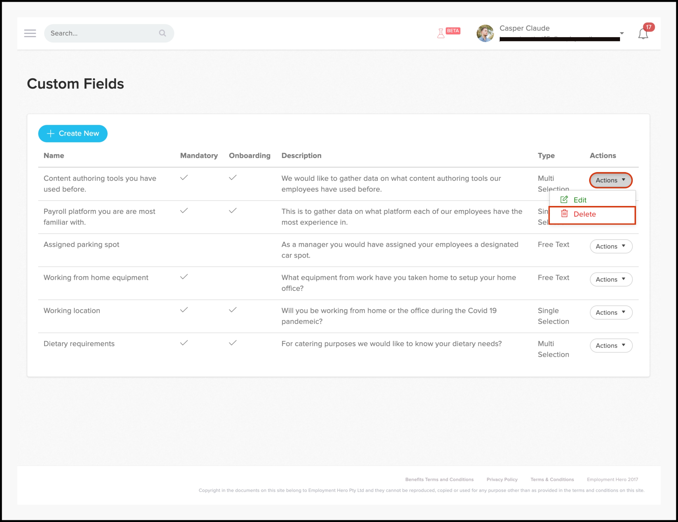Screen dimensions: 678x522
Task: Expand the user account dropdown arrow
Action: click(622, 33)
